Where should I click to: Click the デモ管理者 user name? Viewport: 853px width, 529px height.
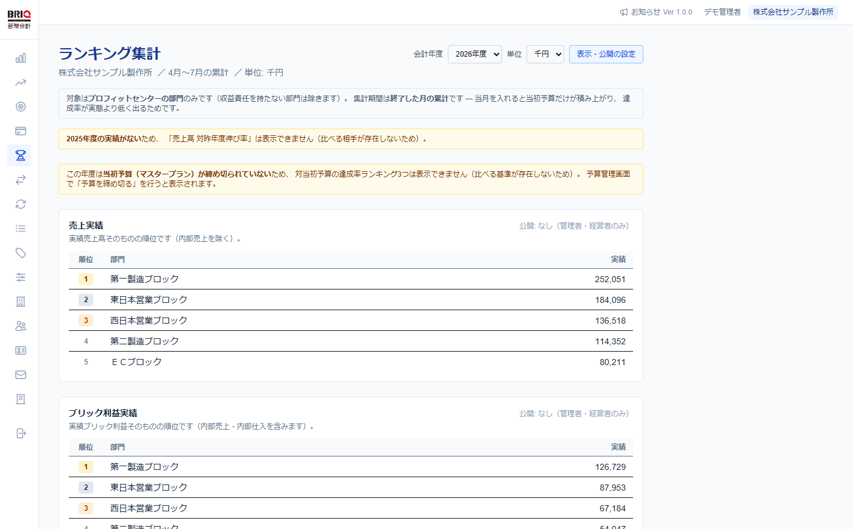point(723,12)
